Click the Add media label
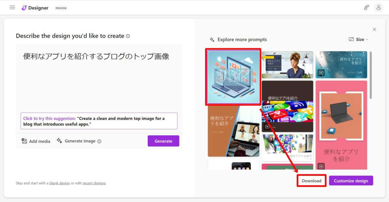389x202 pixels. 40,141
